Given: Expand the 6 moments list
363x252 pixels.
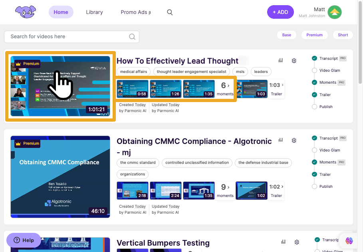Looking at the screenshot, I should pyautogui.click(x=225, y=89).
